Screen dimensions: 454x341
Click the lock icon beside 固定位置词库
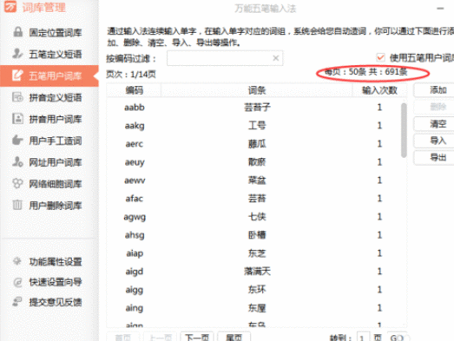18,32
